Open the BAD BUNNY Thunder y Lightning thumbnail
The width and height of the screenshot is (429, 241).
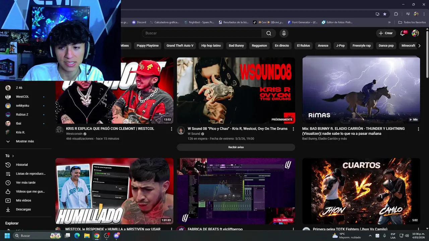coord(361,90)
